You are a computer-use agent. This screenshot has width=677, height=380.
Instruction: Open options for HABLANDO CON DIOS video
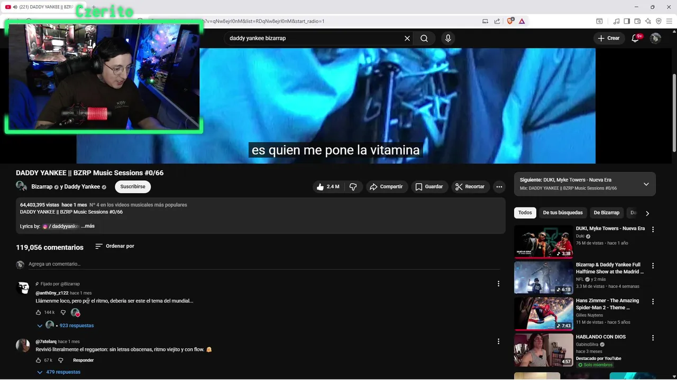click(x=653, y=338)
